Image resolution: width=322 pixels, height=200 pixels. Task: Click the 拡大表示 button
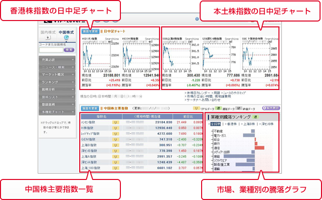pos(271,108)
